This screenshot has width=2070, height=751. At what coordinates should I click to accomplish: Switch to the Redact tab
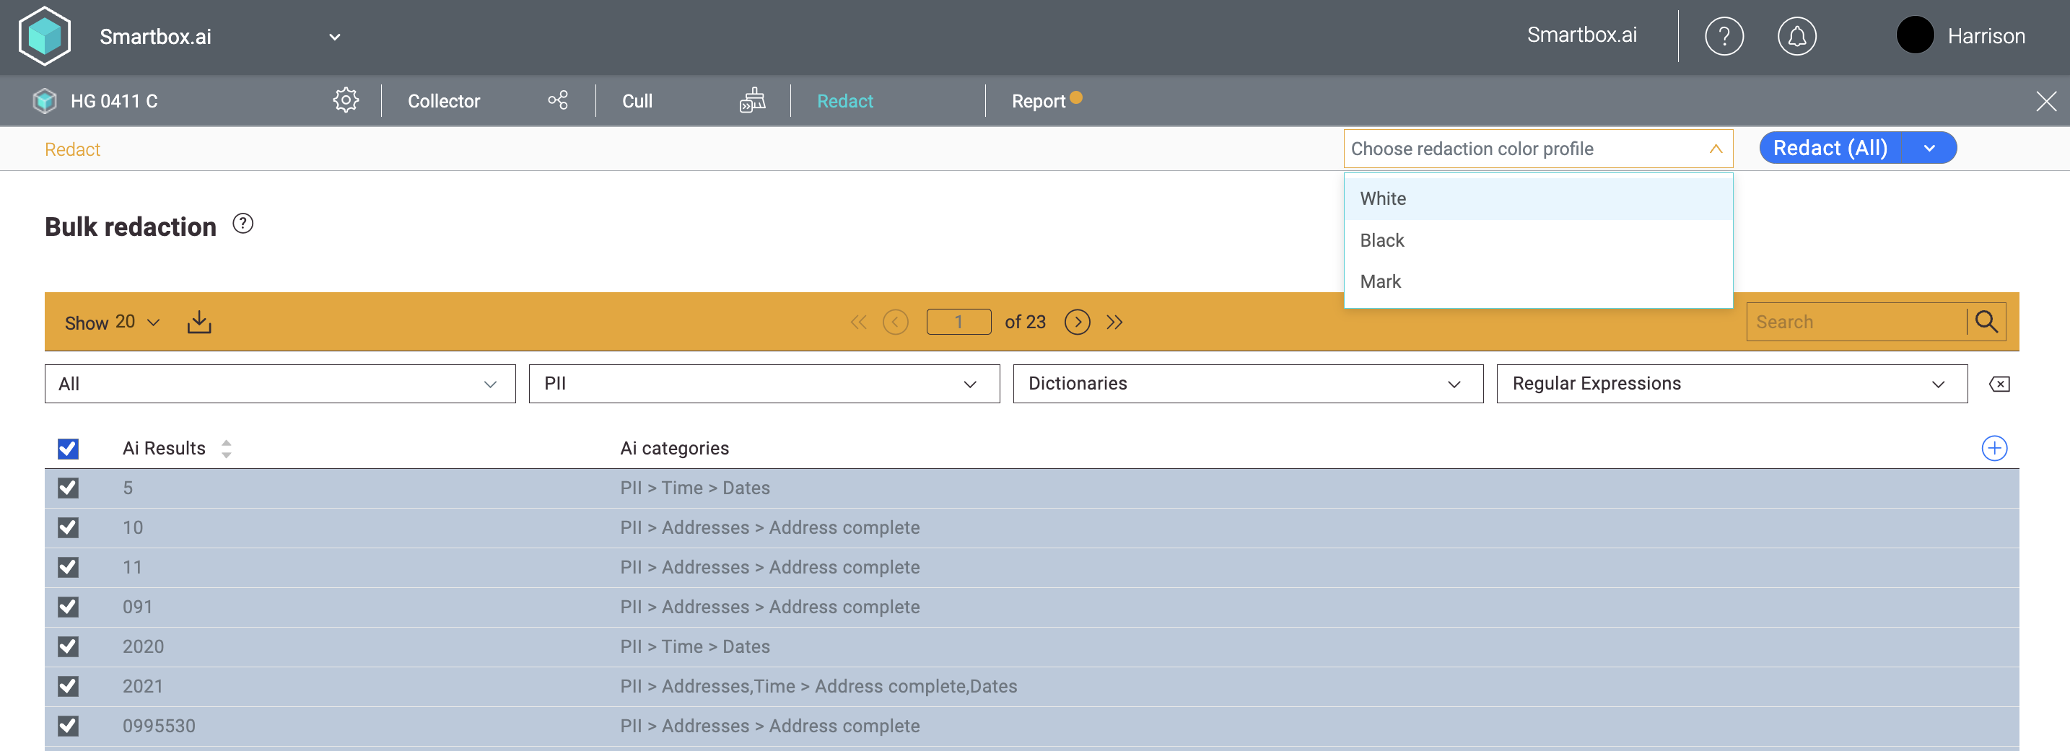pyautogui.click(x=844, y=101)
